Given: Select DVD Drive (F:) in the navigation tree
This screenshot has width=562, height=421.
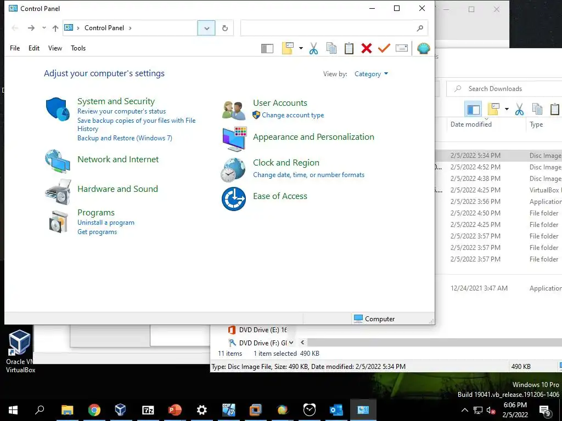Looking at the screenshot, I should point(257,343).
